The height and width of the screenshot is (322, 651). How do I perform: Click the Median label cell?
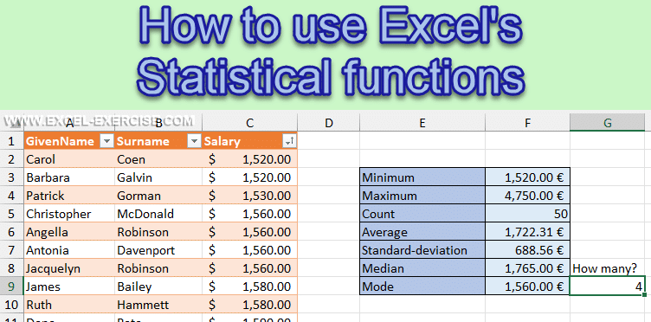pos(422,268)
